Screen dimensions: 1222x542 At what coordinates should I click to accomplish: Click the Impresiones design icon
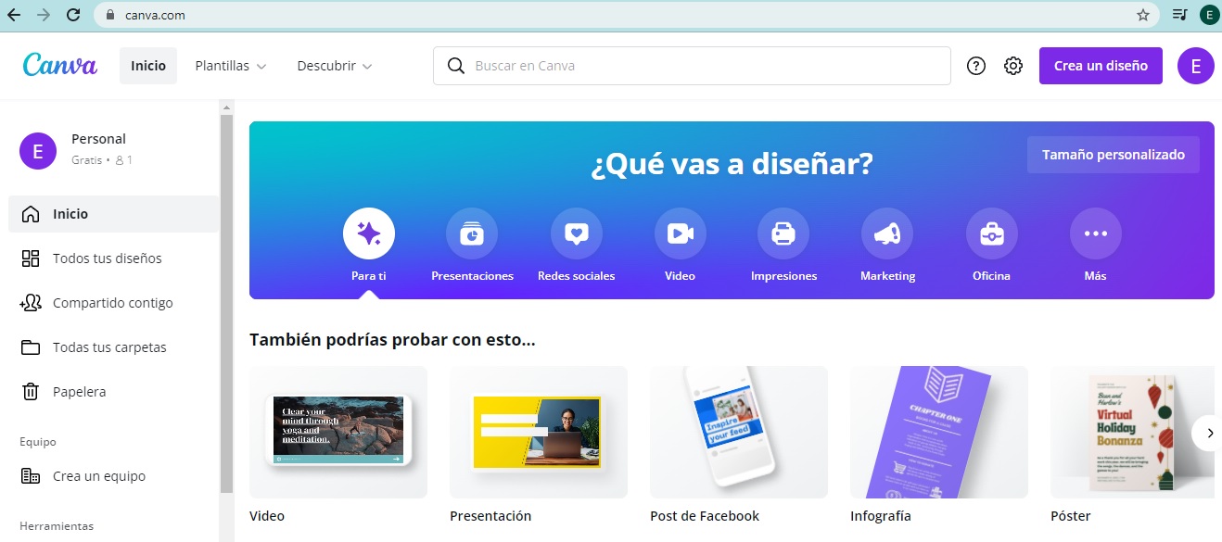coord(783,233)
